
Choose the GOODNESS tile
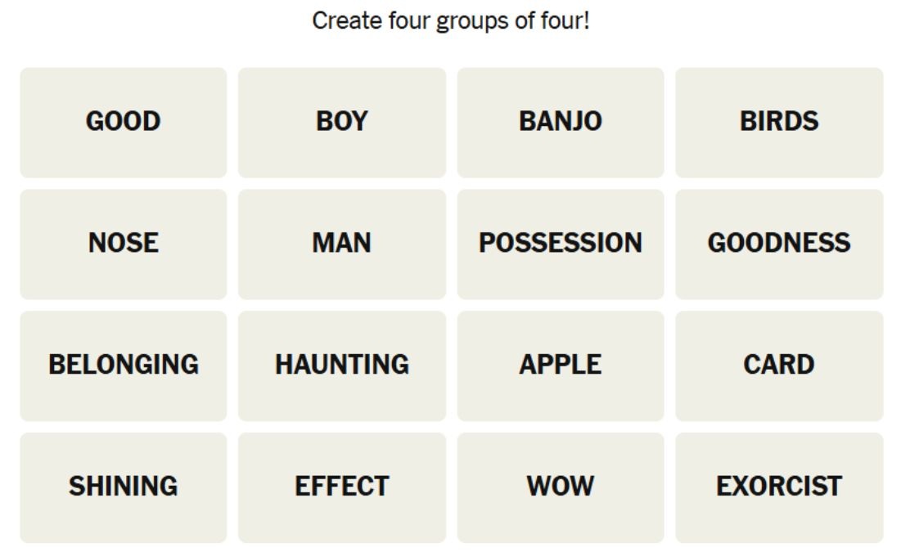point(779,245)
